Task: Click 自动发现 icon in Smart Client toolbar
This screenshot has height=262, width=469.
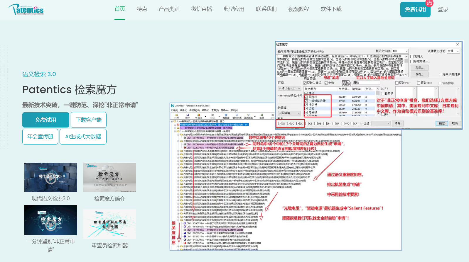Action: 248,115
